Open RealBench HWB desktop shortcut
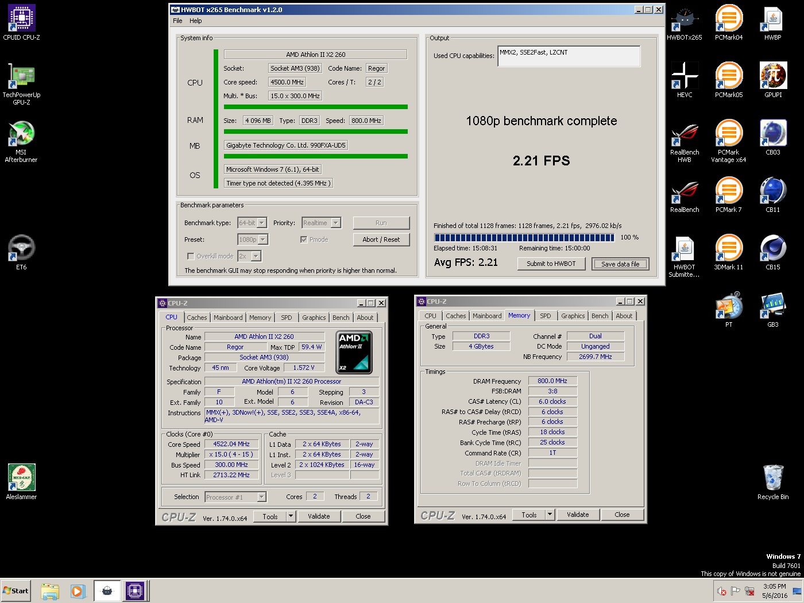The width and height of the screenshot is (804, 603). pyautogui.click(x=685, y=141)
